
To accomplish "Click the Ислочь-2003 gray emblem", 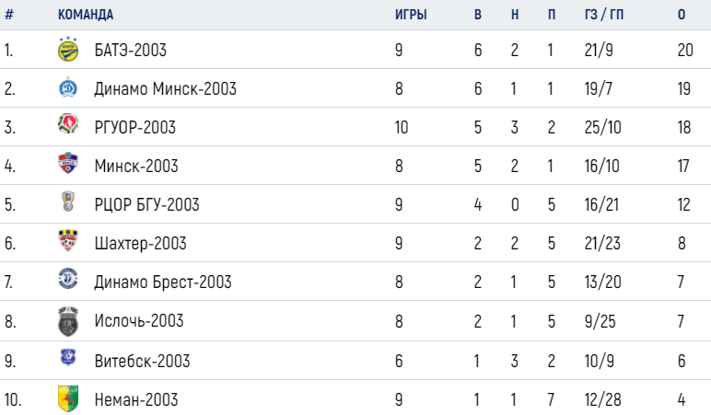I will tap(68, 321).
